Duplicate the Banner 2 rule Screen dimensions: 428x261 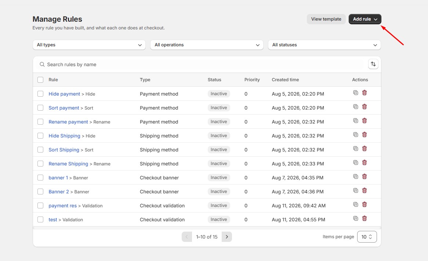[x=355, y=190]
